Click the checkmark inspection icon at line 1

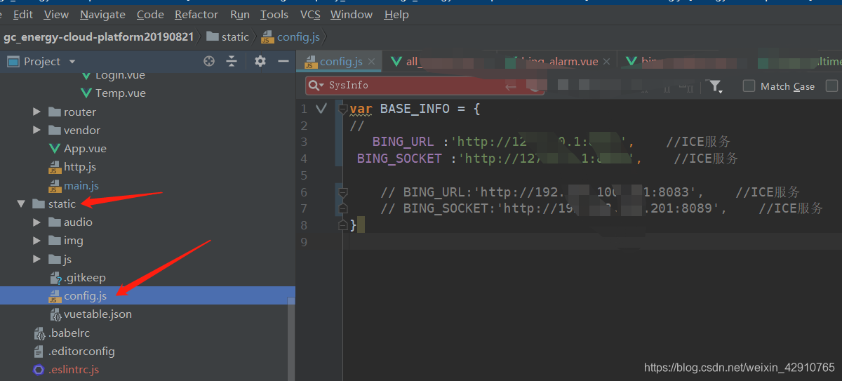[321, 109]
